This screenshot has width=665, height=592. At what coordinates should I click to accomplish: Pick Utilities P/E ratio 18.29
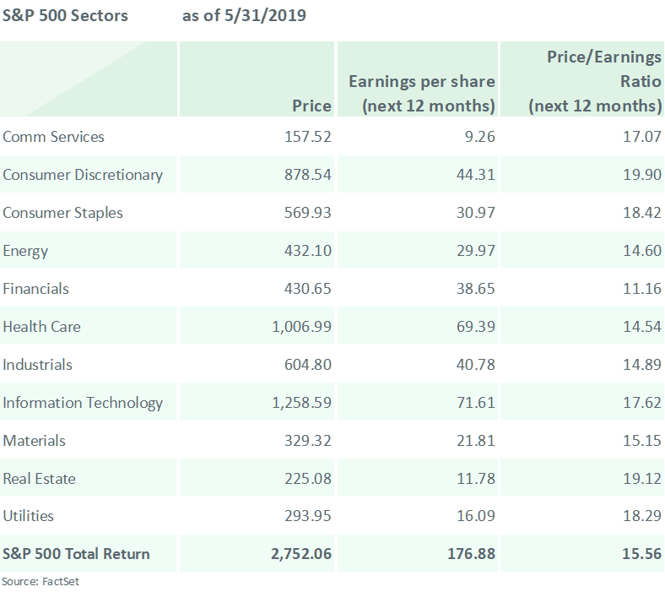pos(642,516)
